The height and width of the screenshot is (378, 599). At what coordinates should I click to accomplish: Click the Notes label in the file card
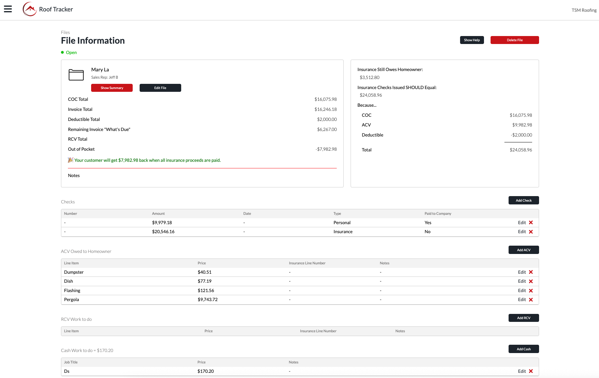(x=74, y=176)
